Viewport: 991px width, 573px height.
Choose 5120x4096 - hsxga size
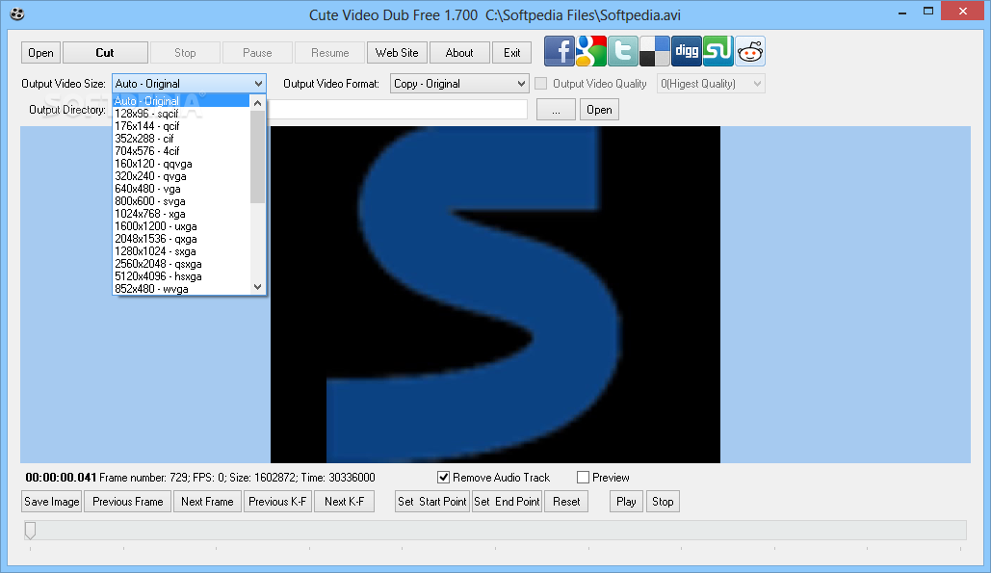click(x=181, y=276)
